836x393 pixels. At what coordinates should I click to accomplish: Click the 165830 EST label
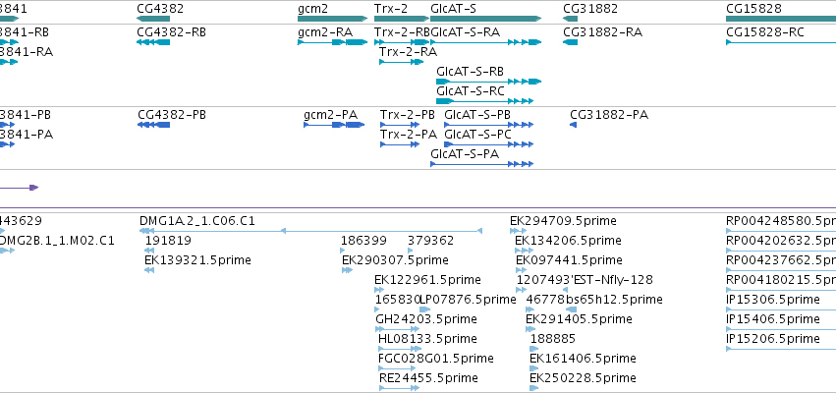pyautogui.click(x=398, y=301)
